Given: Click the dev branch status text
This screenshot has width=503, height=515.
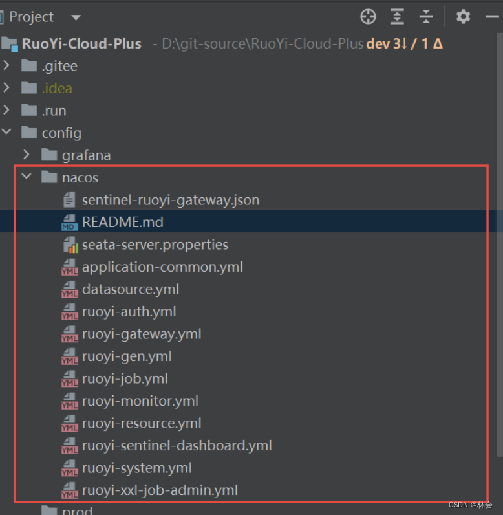Looking at the screenshot, I should click(405, 44).
